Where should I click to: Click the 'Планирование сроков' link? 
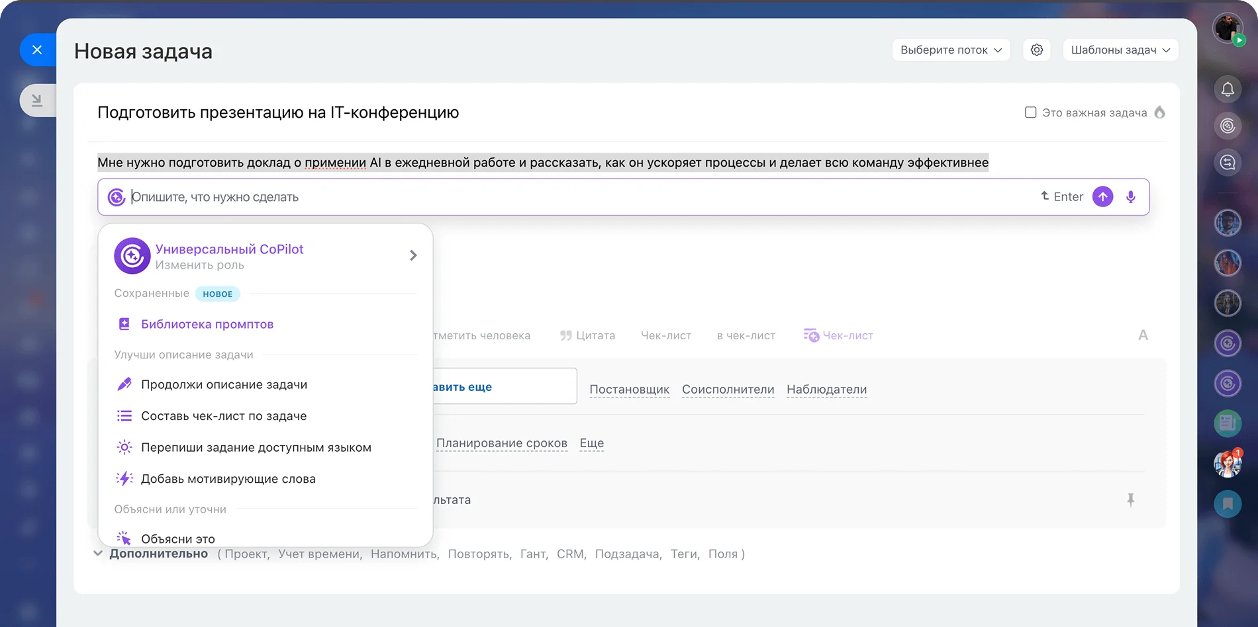click(501, 443)
